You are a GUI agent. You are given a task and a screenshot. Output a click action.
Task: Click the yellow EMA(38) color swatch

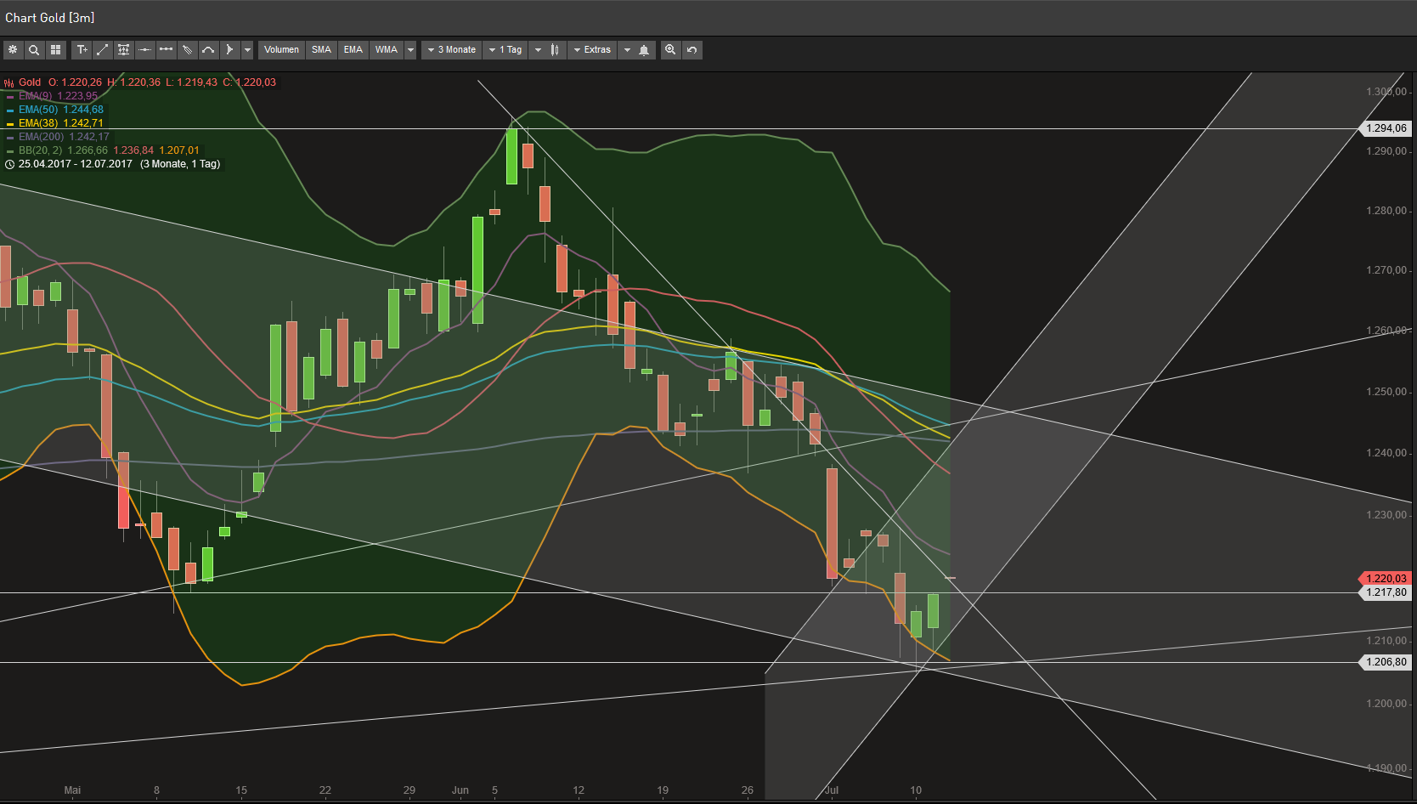pyautogui.click(x=10, y=124)
